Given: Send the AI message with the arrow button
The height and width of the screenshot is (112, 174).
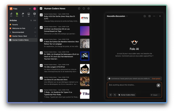Looking at the screenshot, I should [x=158, y=85].
